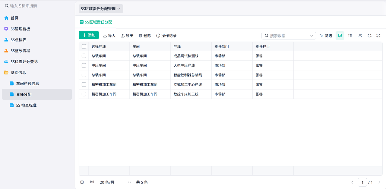
Task: Click the sort order icon in toolbar
Action: click(x=350, y=36)
